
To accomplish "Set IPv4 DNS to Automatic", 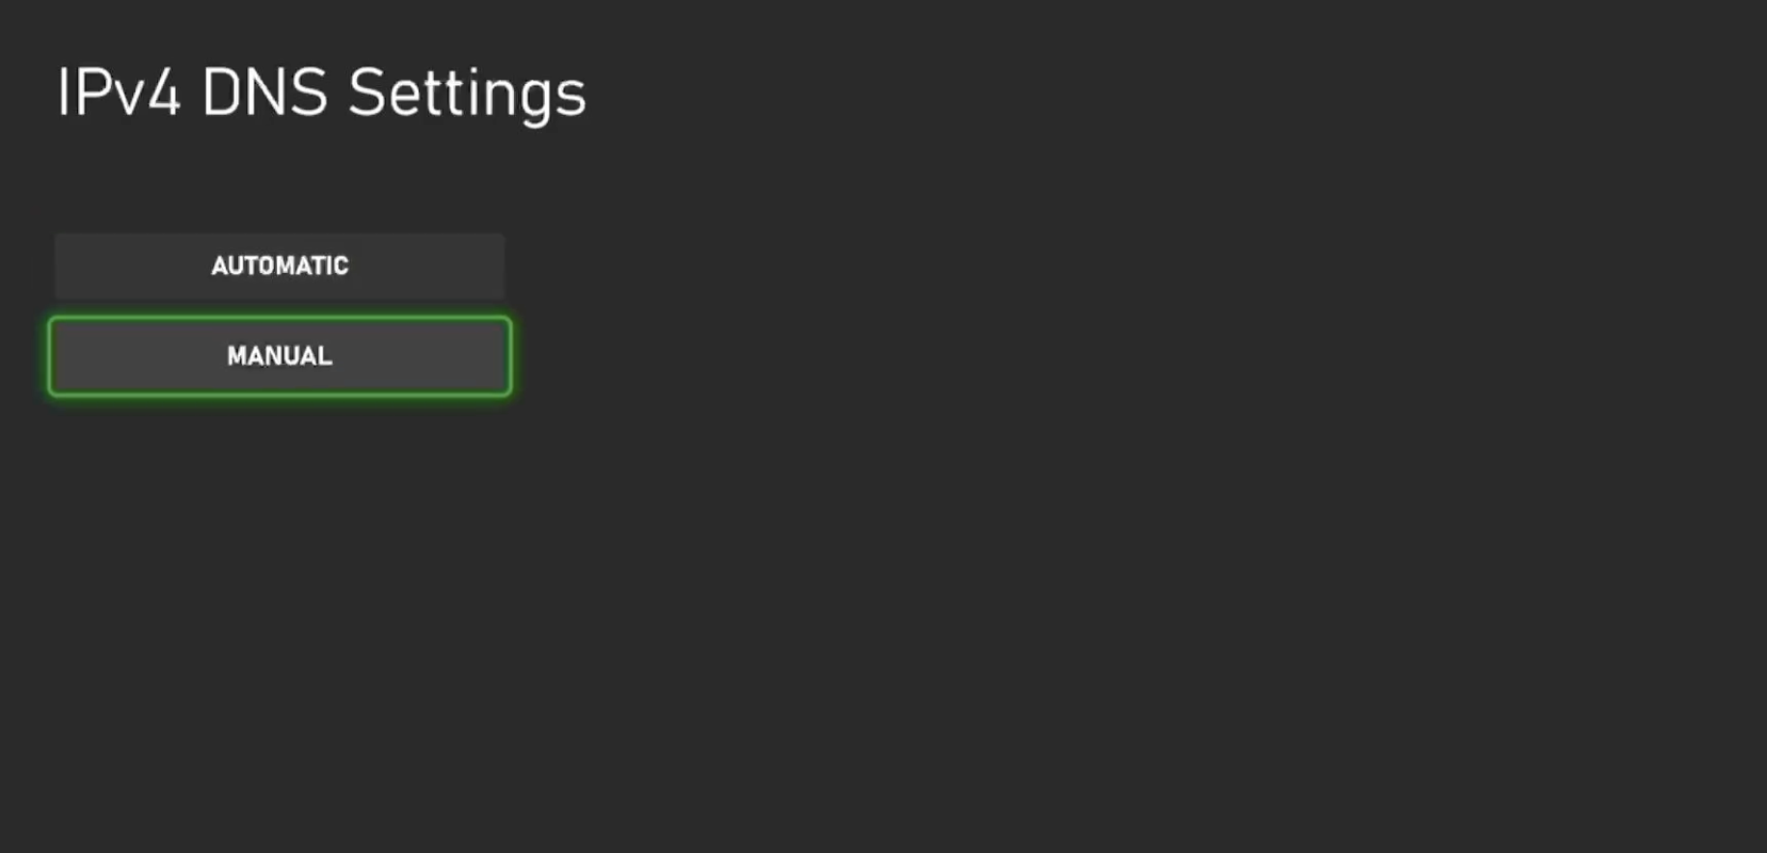I will click(280, 265).
